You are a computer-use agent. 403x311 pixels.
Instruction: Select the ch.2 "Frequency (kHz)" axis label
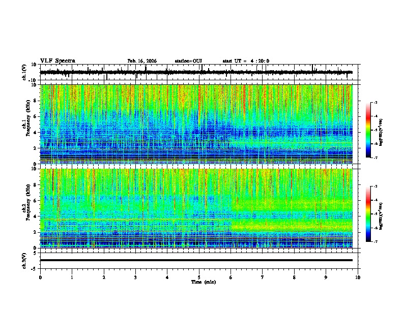click(x=28, y=202)
